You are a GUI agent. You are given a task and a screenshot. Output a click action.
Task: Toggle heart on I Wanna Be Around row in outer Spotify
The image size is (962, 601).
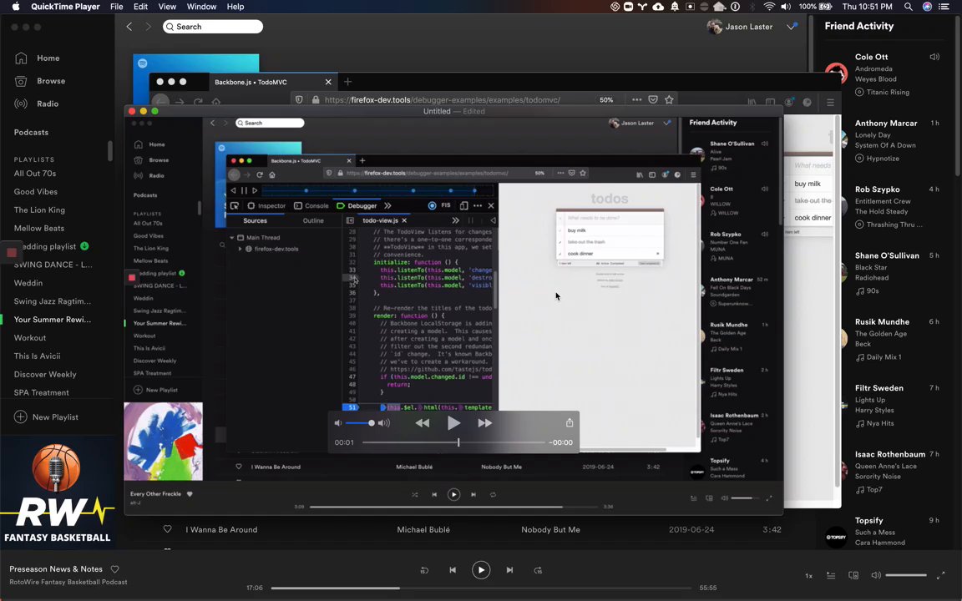coord(167,529)
